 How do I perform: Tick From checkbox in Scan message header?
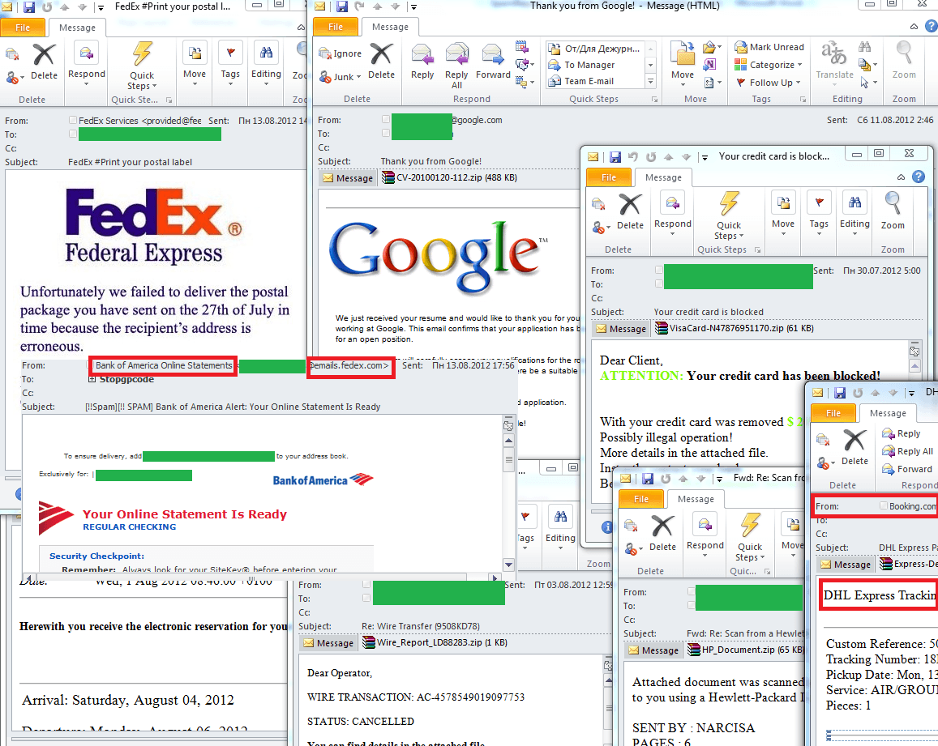point(691,592)
